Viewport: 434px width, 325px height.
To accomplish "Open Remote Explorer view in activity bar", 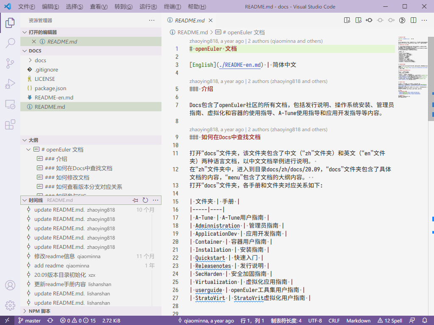I will (x=10, y=104).
